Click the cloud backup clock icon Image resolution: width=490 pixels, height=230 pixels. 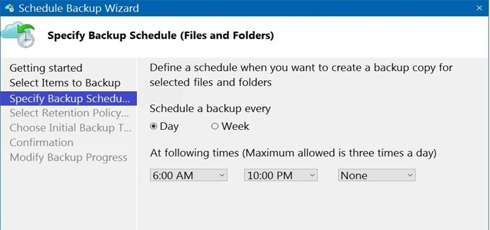click(x=18, y=34)
